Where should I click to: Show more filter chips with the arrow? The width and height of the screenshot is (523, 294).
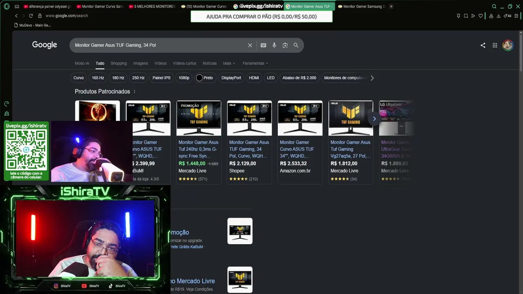coord(372,78)
